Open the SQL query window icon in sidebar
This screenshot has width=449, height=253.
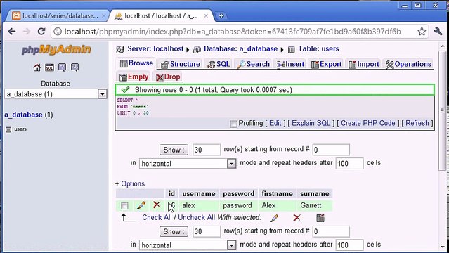point(50,67)
